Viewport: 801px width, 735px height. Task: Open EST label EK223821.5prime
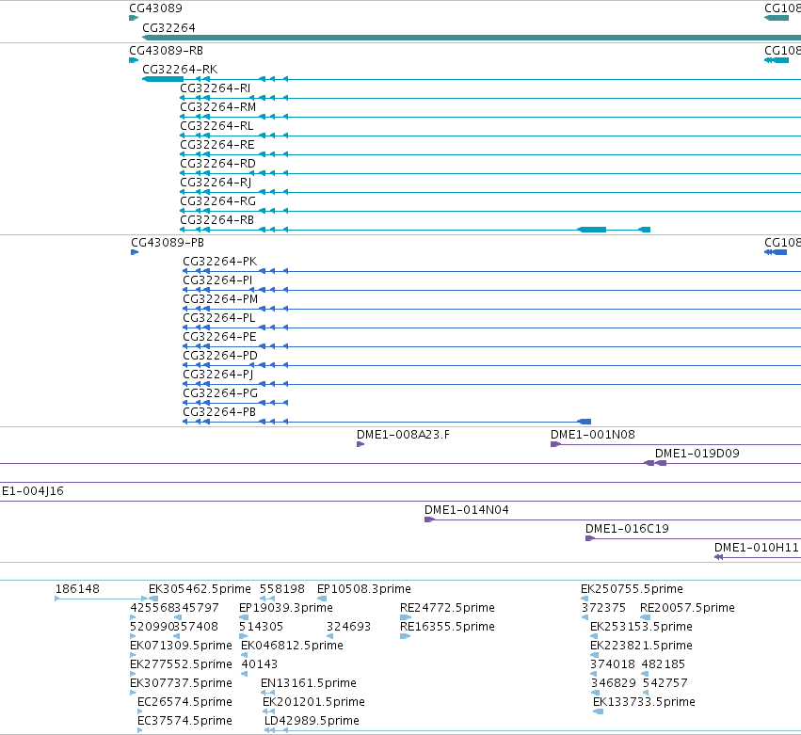pos(641,646)
